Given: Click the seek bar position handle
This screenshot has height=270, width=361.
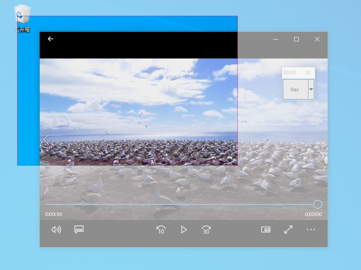Looking at the screenshot, I should point(318,204).
